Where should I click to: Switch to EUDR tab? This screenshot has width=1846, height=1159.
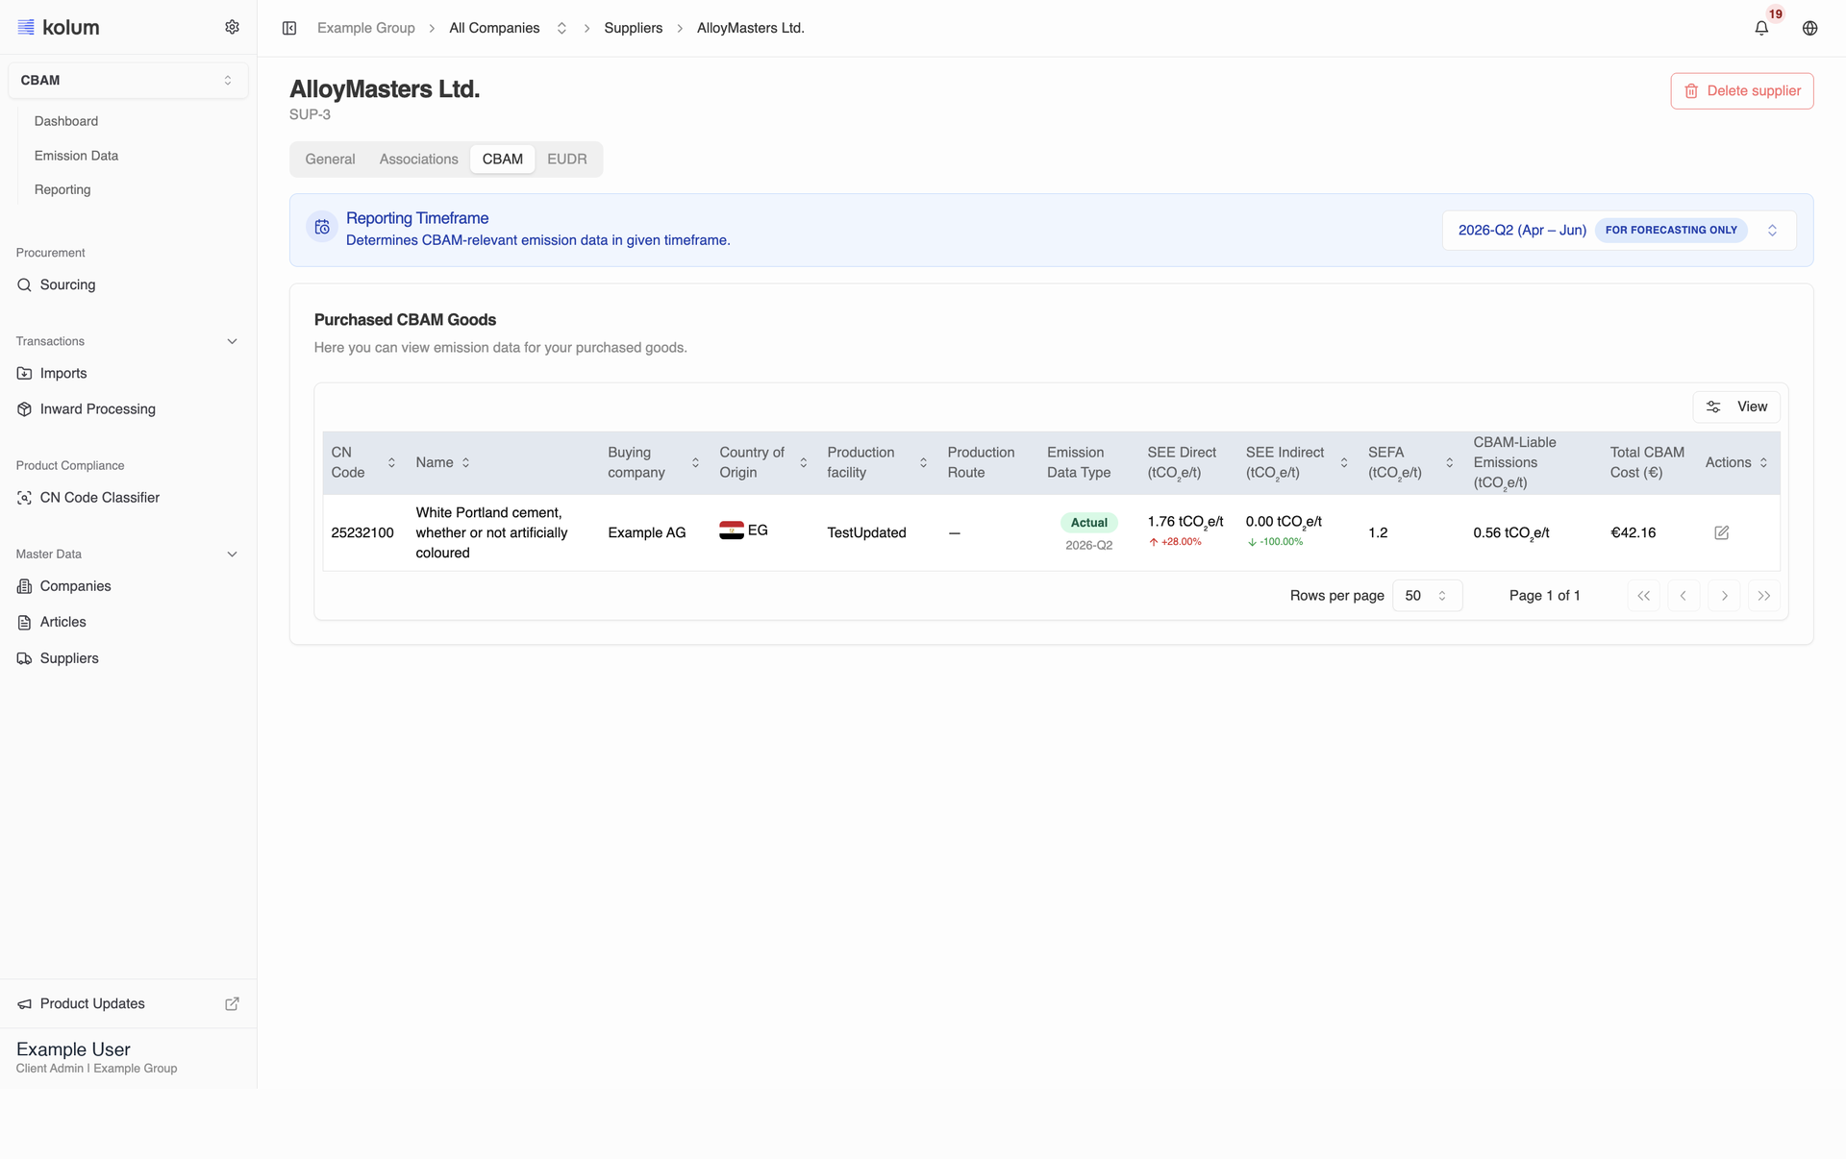pos(566,159)
